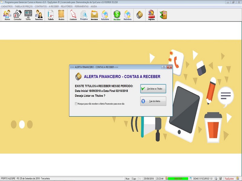Click the Exit door toolbar icon
Image resolution: width=242 pixels, height=181 pixels.
pos(163,15)
